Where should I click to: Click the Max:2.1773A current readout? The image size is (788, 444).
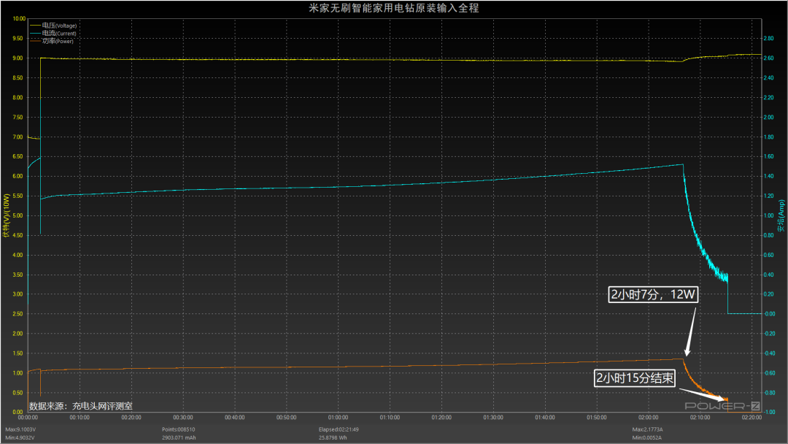pos(647,429)
